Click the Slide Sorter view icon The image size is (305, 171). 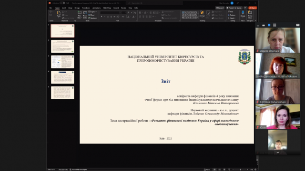[x=220, y=170]
